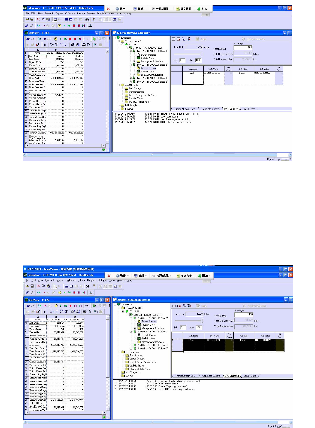Click red Stop square in TeamViewer screenshot's StatView toolbar
Screen dimensions: 315x428
[70, 306]
